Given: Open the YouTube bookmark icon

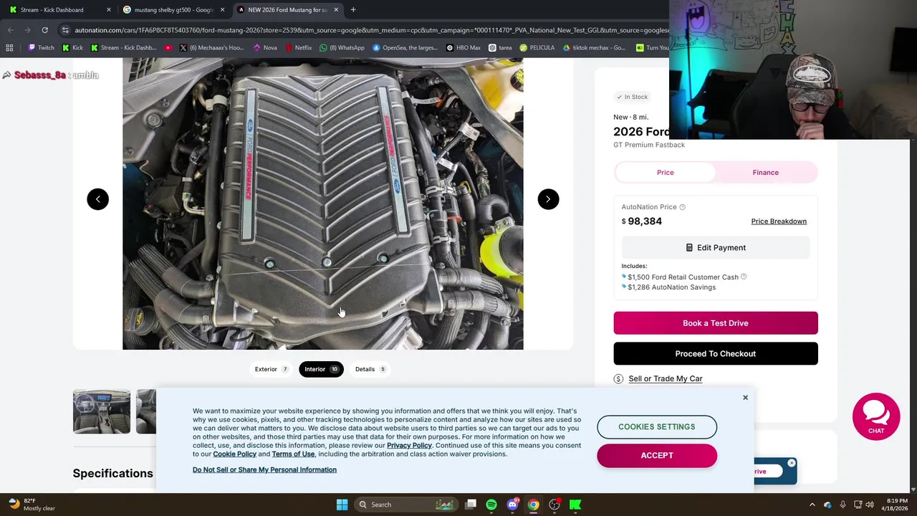Looking at the screenshot, I should [x=168, y=48].
